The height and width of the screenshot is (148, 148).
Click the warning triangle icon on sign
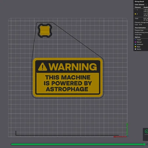tap(43, 67)
